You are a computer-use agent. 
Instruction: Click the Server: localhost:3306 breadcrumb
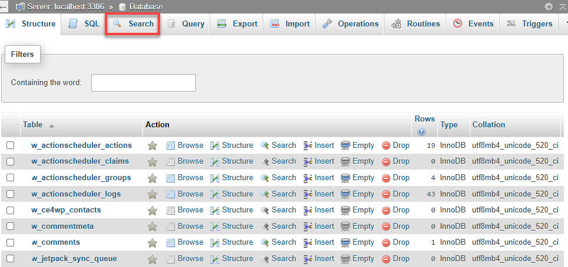(x=59, y=6)
